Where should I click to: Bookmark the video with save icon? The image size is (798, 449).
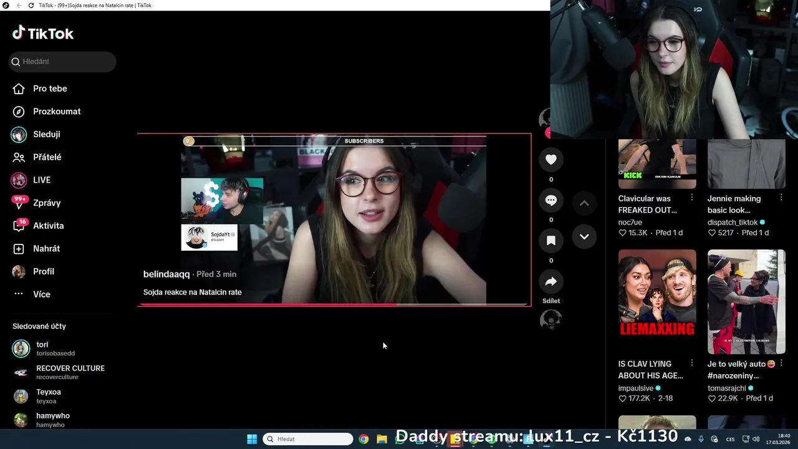pos(551,241)
